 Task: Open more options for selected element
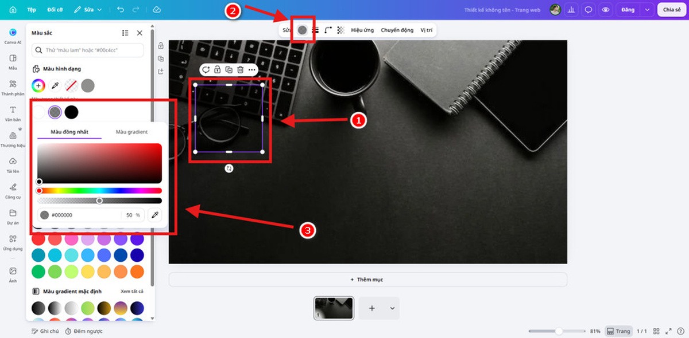point(251,70)
